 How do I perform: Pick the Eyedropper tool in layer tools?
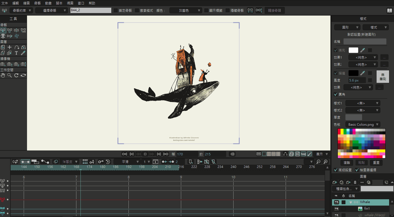pyautogui.click(x=23, y=53)
